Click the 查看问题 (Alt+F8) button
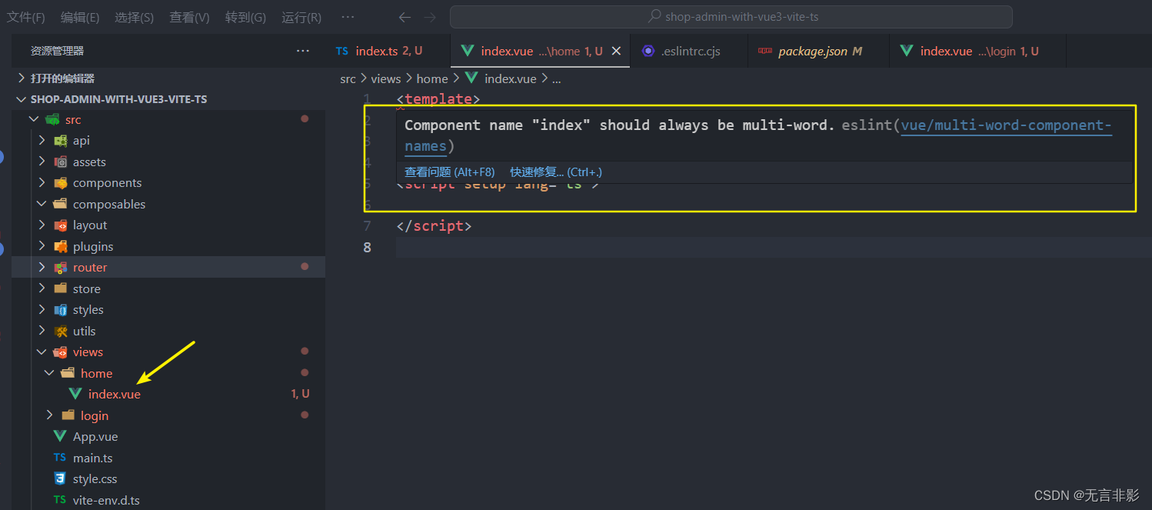1152x510 pixels. (x=450, y=172)
